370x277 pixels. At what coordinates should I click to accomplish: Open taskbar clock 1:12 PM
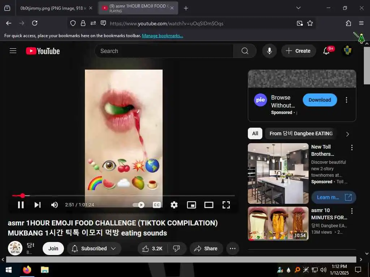pyautogui.click(x=339, y=270)
